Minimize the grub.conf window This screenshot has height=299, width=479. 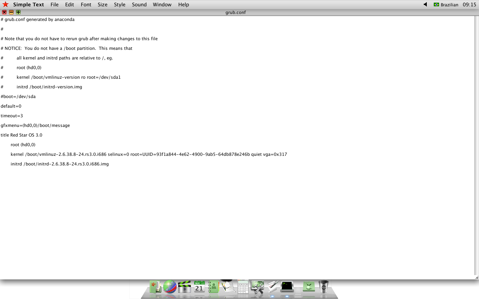pyautogui.click(x=11, y=12)
